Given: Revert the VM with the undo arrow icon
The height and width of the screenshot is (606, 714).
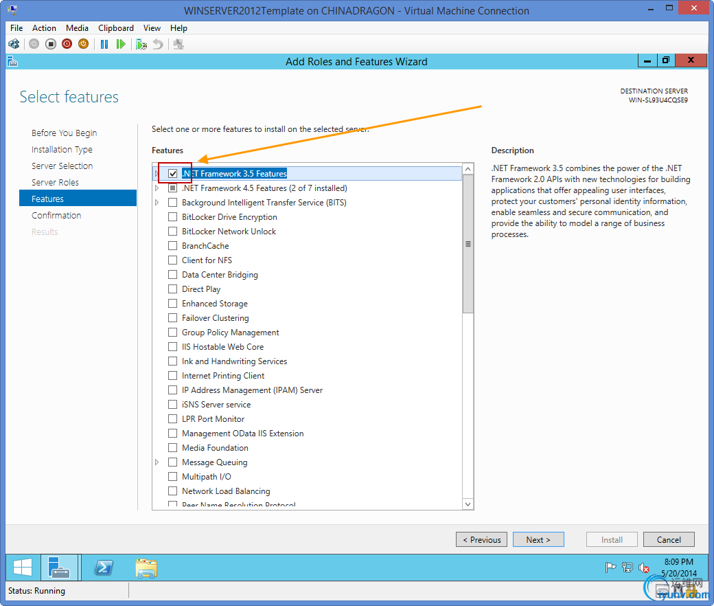Looking at the screenshot, I should pyautogui.click(x=157, y=44).
